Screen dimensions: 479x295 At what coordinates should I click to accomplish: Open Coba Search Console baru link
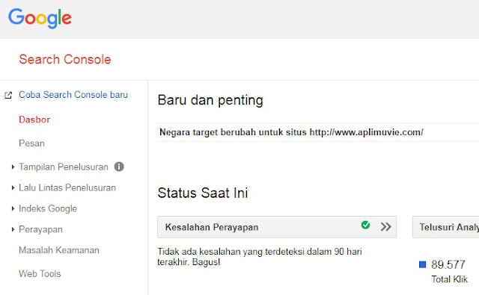[x=73, y=95]
